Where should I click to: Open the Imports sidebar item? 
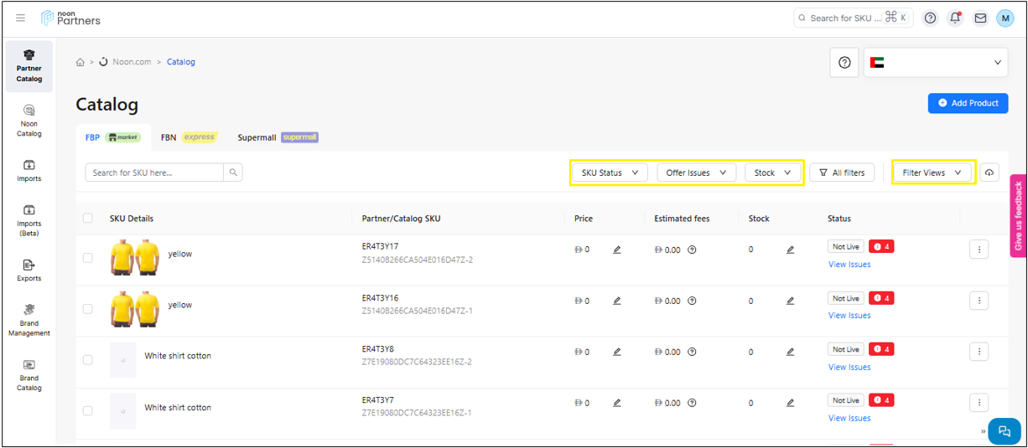[29, 170]
